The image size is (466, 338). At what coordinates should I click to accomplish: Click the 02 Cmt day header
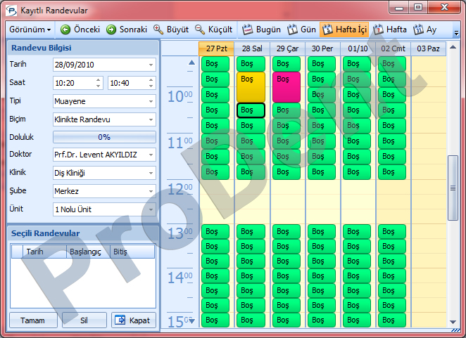[x=393, y=48]
